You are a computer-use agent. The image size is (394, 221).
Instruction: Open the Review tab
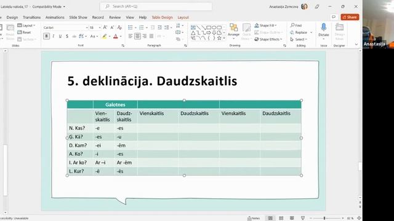click(x=115, y=17)
